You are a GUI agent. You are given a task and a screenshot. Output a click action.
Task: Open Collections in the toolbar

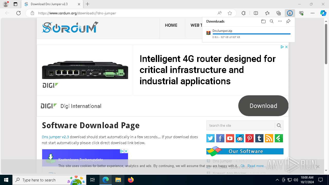[279, 13]
